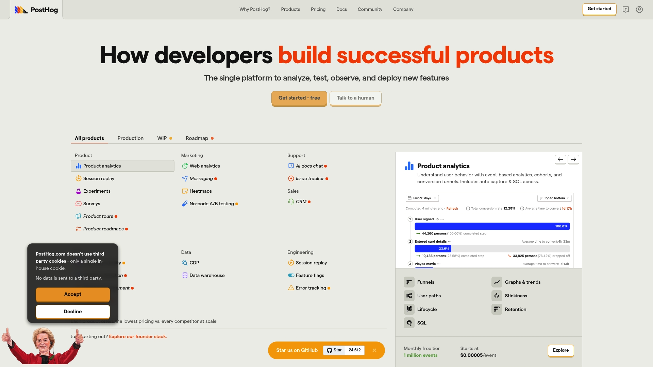Click the forward arrow navigation button
This screenshot has width=653, height=367.
573,159
